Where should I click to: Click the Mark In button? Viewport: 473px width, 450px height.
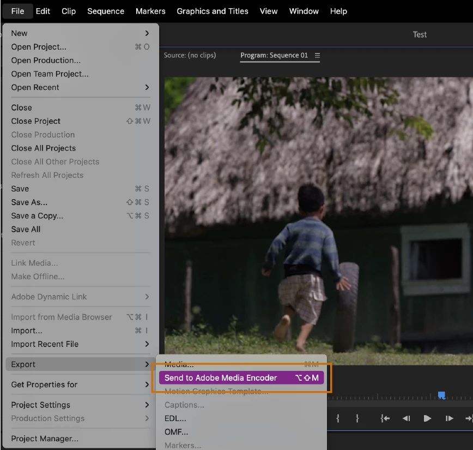pyautogui.click(x=338, y=418)
